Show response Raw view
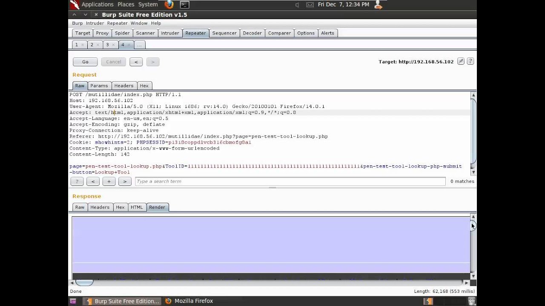Image resolution: width=545 pixels, height=306 pixels. [80, 207]
